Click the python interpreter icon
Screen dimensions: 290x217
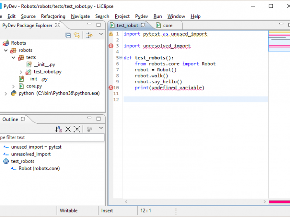[x=14, y=93]
